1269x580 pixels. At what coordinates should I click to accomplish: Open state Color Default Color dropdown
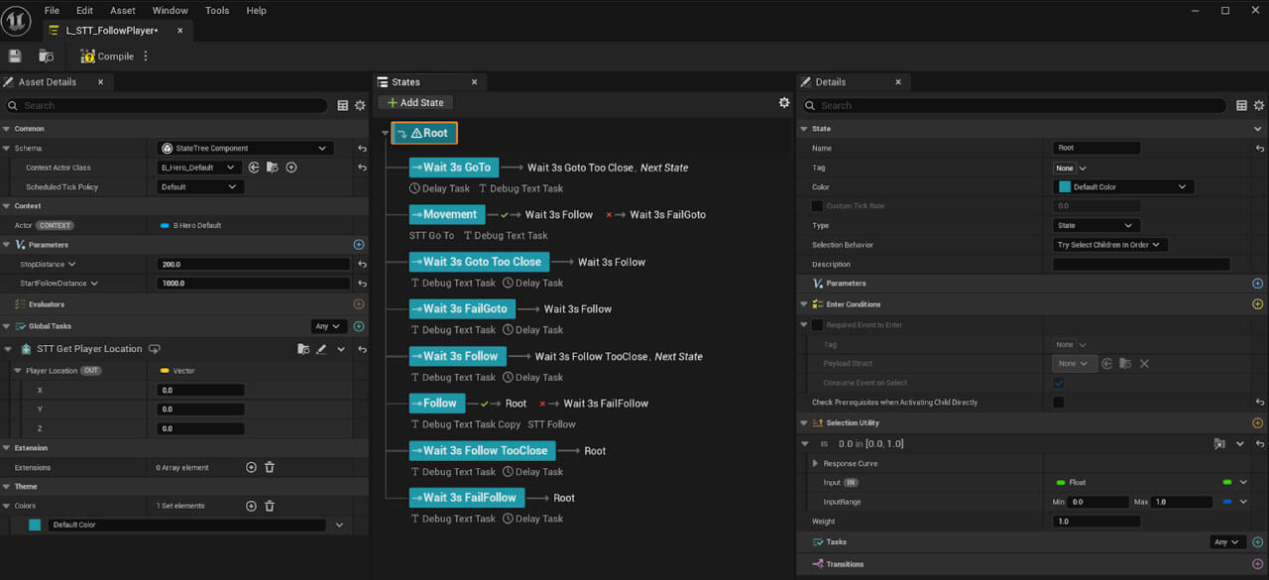(1123, 187)
